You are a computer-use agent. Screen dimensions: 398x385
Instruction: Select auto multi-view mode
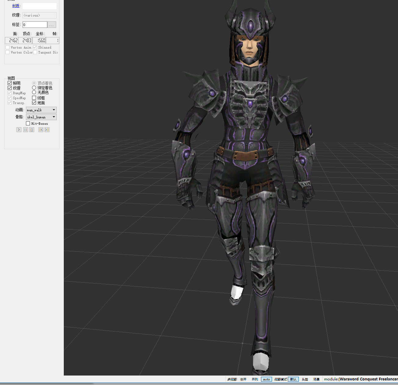[x=266, y=379]
